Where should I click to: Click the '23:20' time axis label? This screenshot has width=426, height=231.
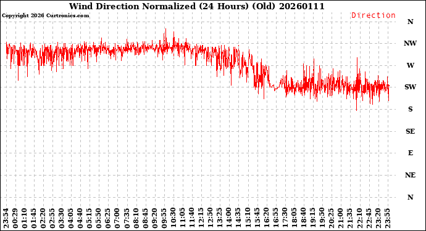point(378,218)
